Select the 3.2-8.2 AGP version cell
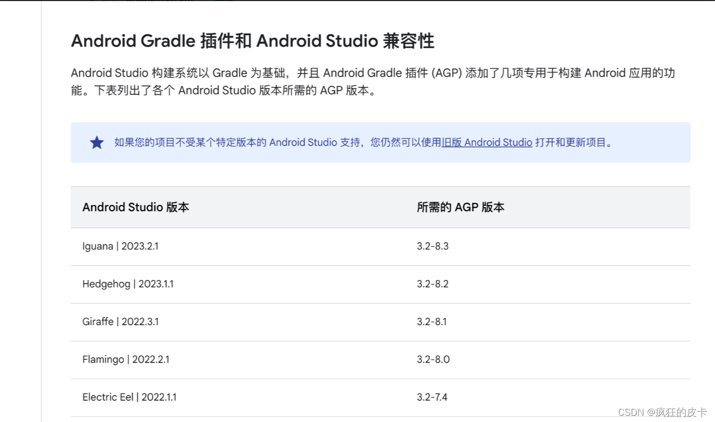Image resolution: width=715 pixels, height=422 pixels. click(x=433, y=284)
